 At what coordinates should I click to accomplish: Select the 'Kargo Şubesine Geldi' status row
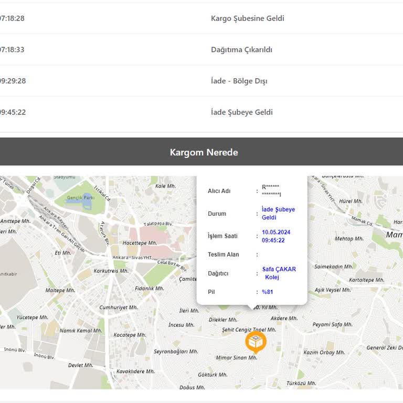tap(247, 18)
